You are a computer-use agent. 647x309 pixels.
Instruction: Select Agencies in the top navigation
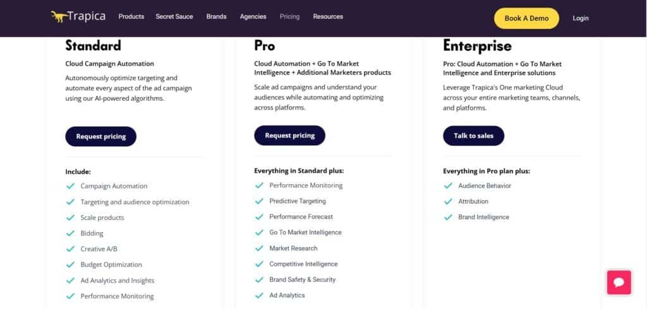click(x=253, y=17)
